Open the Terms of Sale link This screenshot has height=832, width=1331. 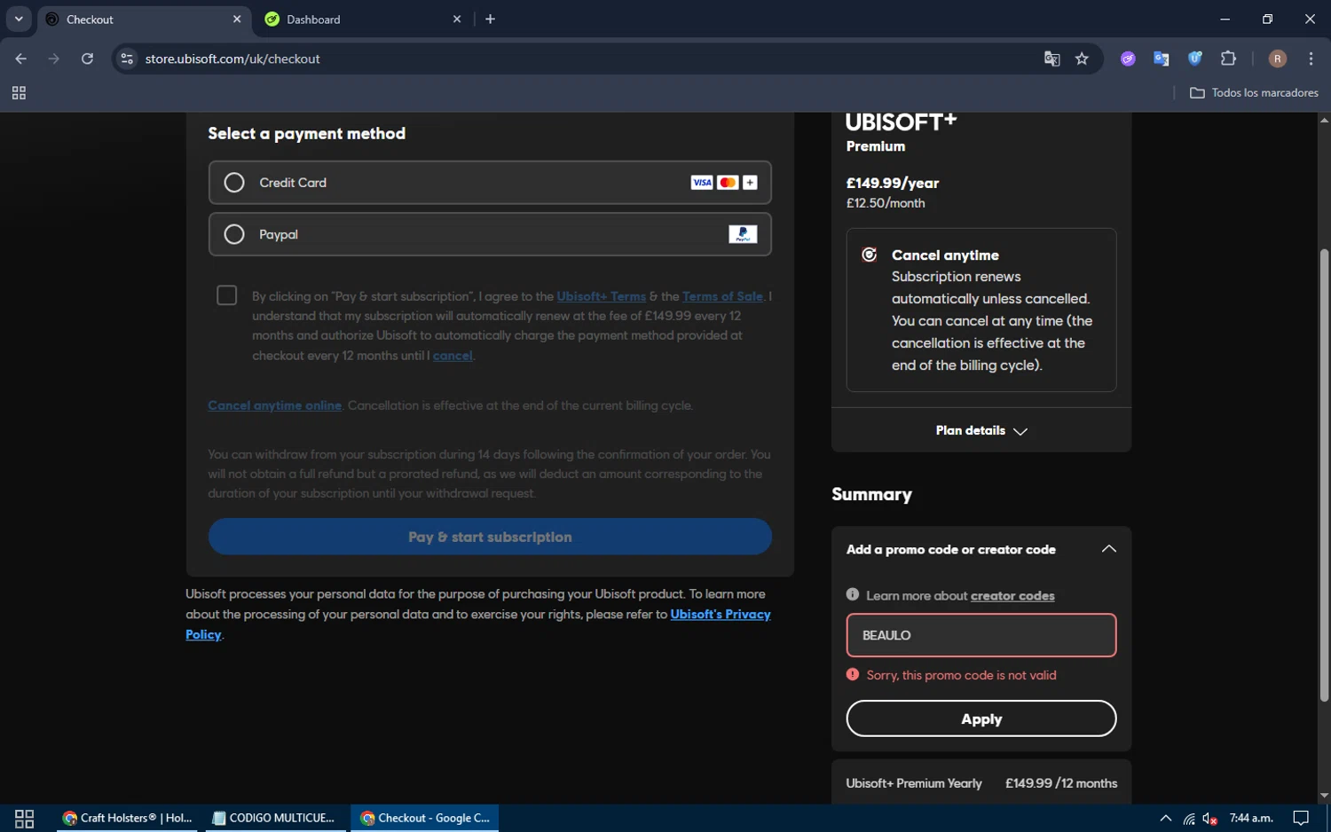[722, 296]
